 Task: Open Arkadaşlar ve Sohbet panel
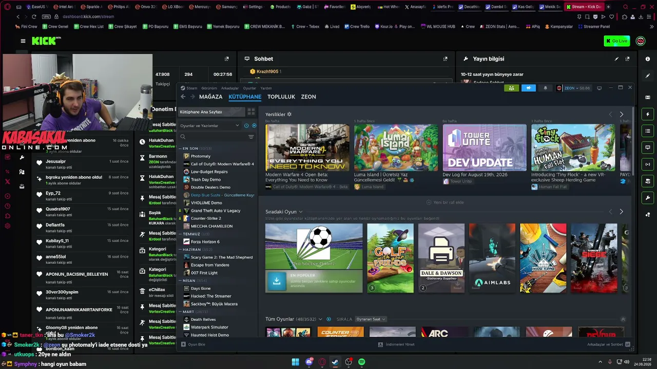pos(609,344)
